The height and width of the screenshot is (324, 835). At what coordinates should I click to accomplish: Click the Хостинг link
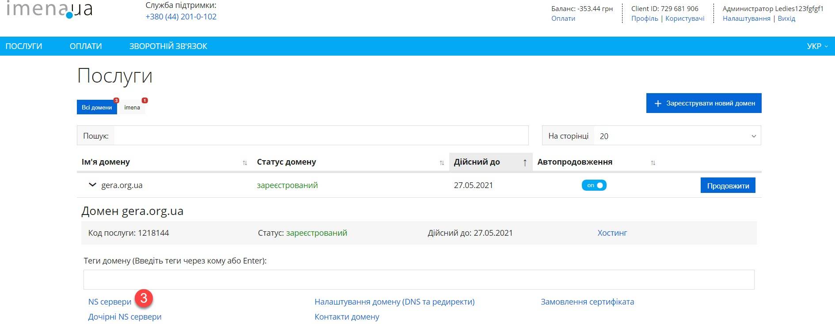(612, 233)
